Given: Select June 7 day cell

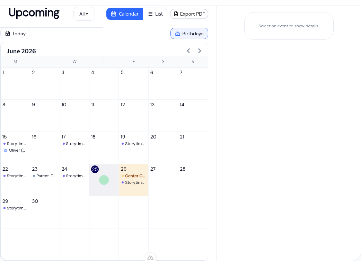Looking at the screenshot, I should click(193, 83).
